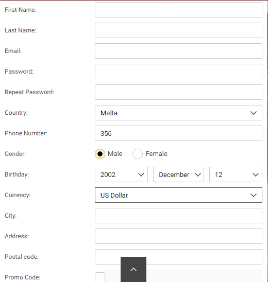The height and width of the screenshot is (282, 268).
Task: Open the Country dropdown showing Malta
Action: tap(178, 113)
